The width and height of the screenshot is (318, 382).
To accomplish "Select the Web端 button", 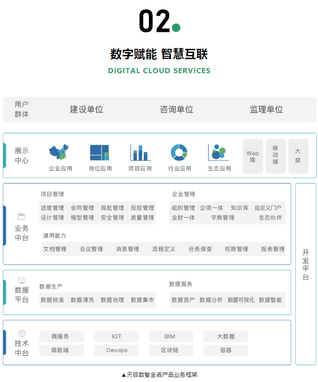I will [x=253, y=156].
